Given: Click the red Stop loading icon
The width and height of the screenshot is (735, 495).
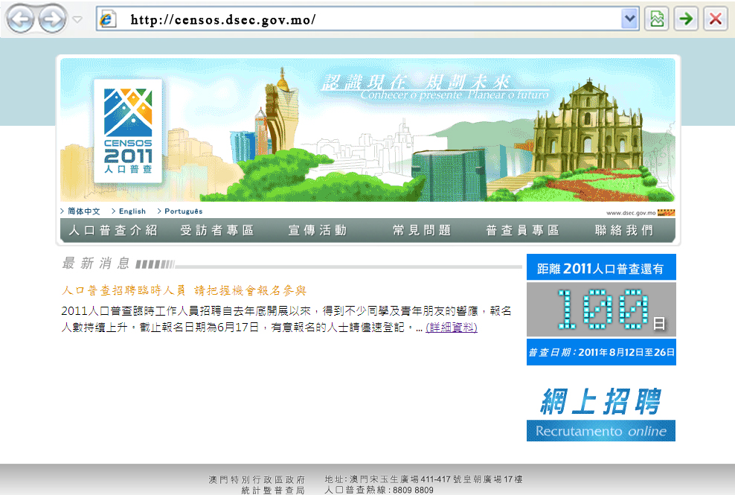Looking at the screenshot, I should [716, 19].
